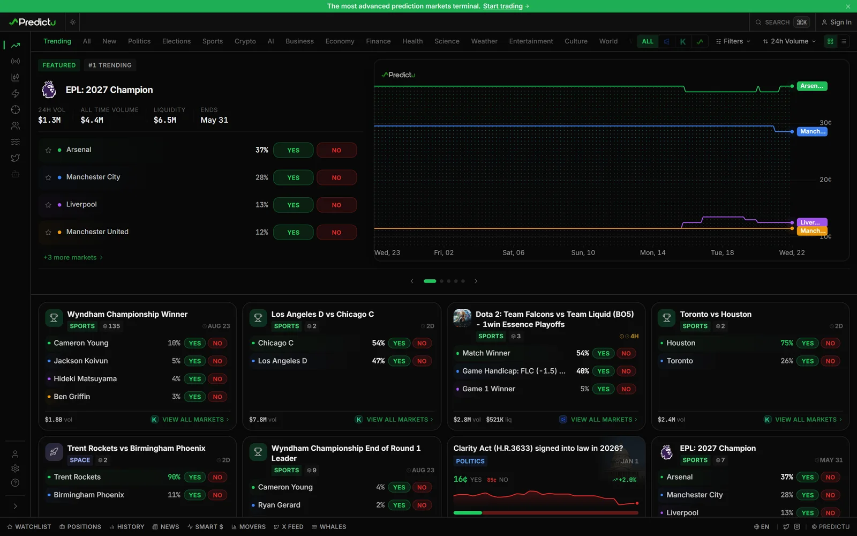Screen dimensions: 857x536
Task: Open the candlestick chart icon in sidebar
Action: (16, 77)
